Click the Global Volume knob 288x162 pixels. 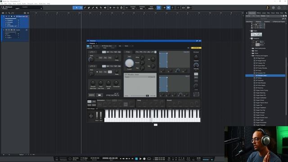point(196,57)
